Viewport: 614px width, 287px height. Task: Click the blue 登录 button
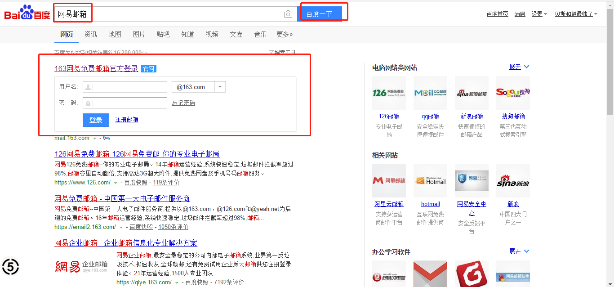pyautogui.click(x=96, y=120)
